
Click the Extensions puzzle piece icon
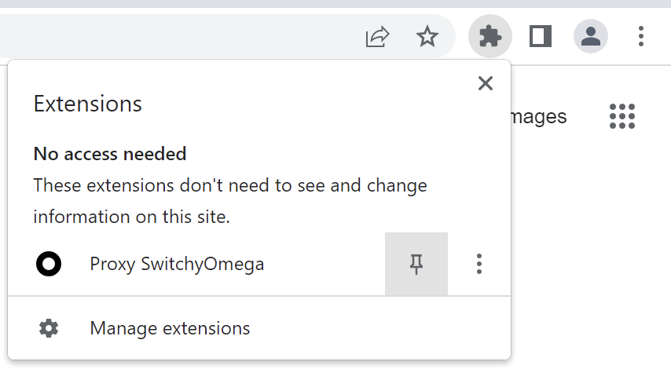click(x=490, y=36)
